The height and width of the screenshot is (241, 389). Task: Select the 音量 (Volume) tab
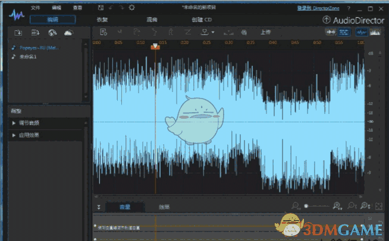125,207
